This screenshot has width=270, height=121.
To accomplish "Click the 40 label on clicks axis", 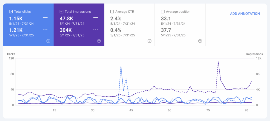I will [12, 90].
